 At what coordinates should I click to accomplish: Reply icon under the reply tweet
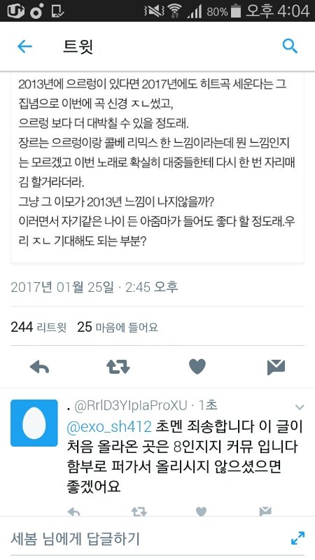tap(73, 512)
